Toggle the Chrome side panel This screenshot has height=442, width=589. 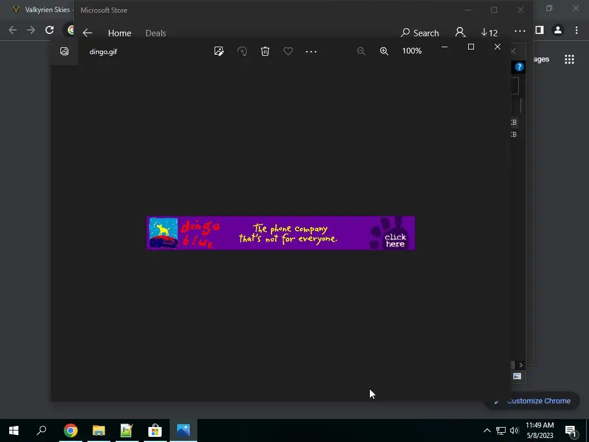coord(540,30)
